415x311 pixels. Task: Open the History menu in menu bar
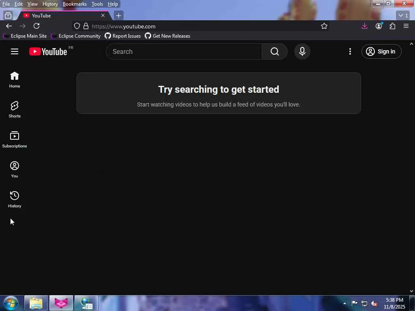click(x=50, y=4)
